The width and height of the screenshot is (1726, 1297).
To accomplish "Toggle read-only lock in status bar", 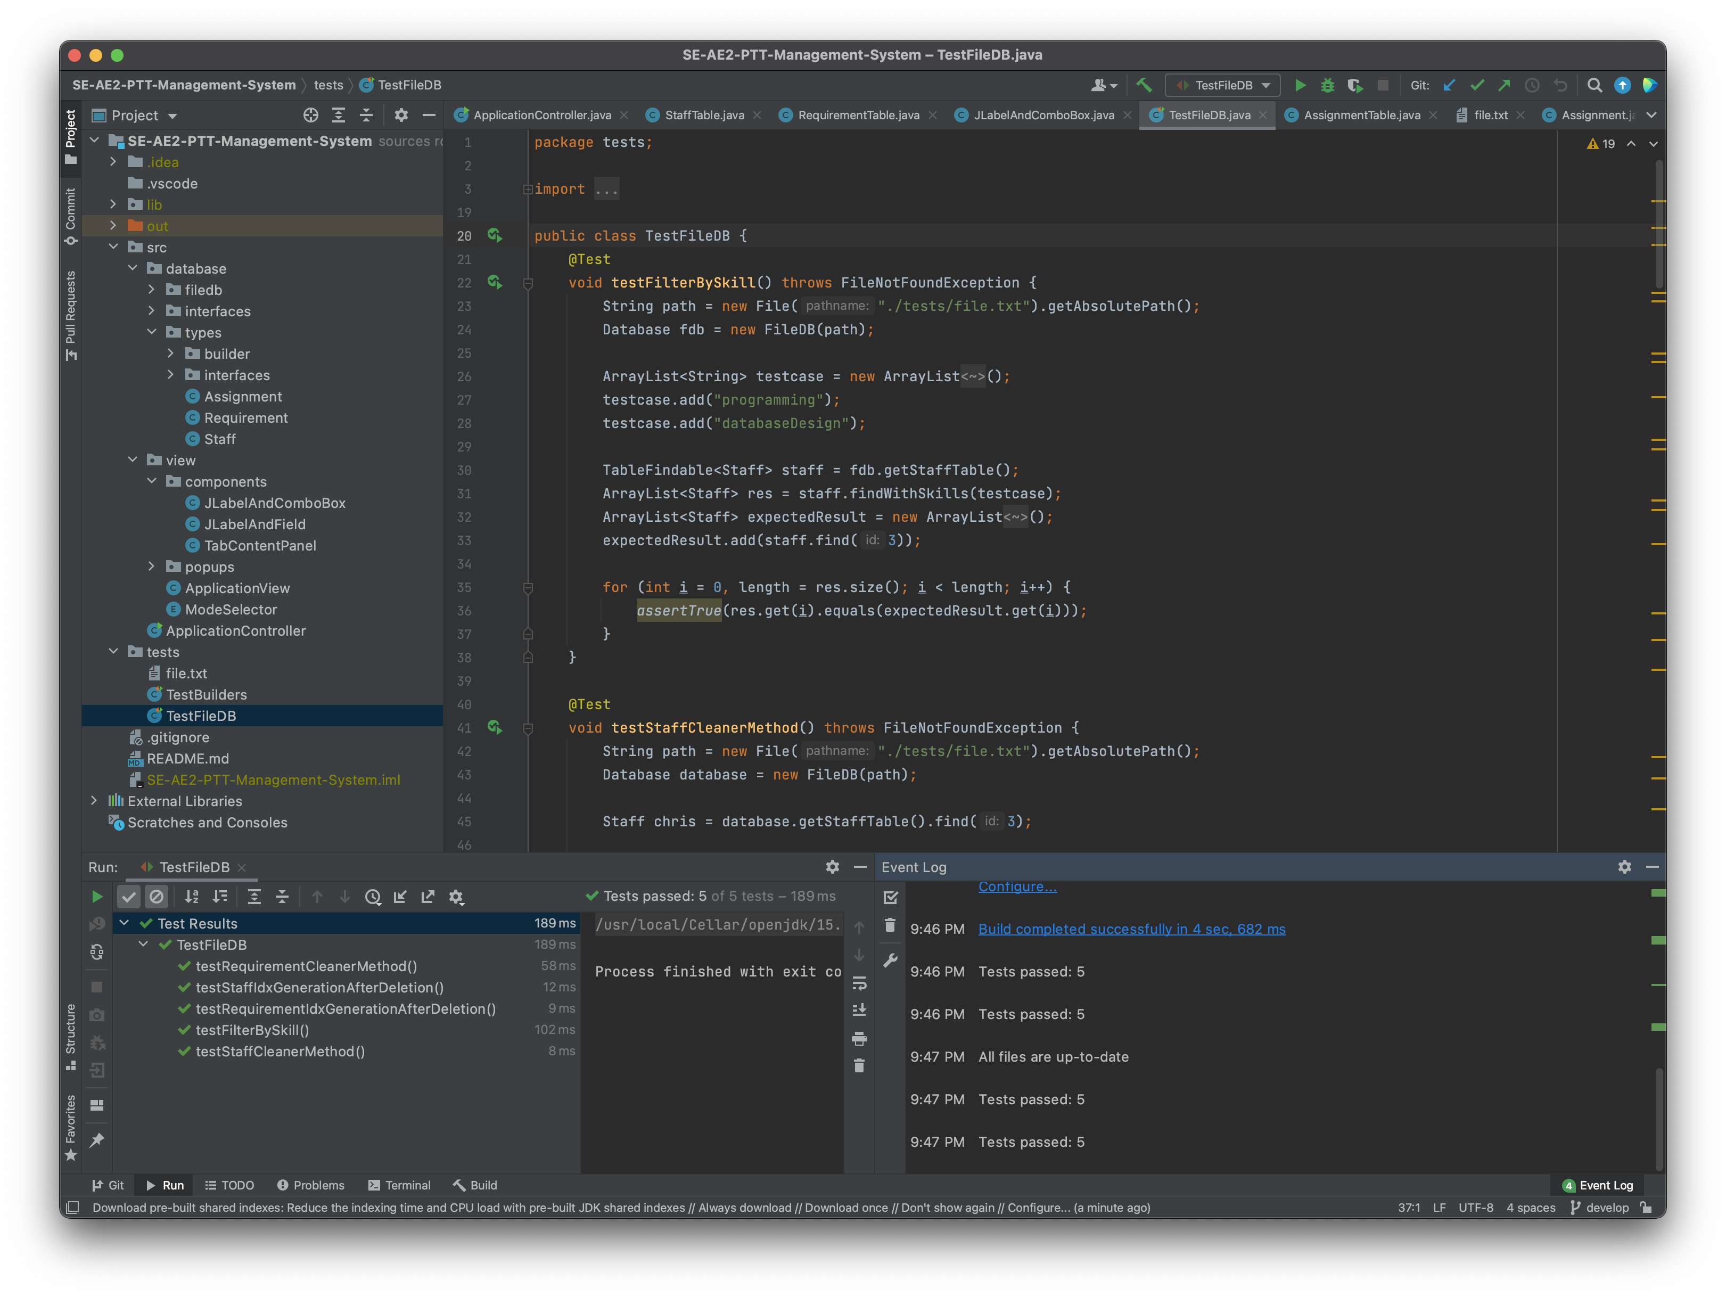I will point(1647,1207).
